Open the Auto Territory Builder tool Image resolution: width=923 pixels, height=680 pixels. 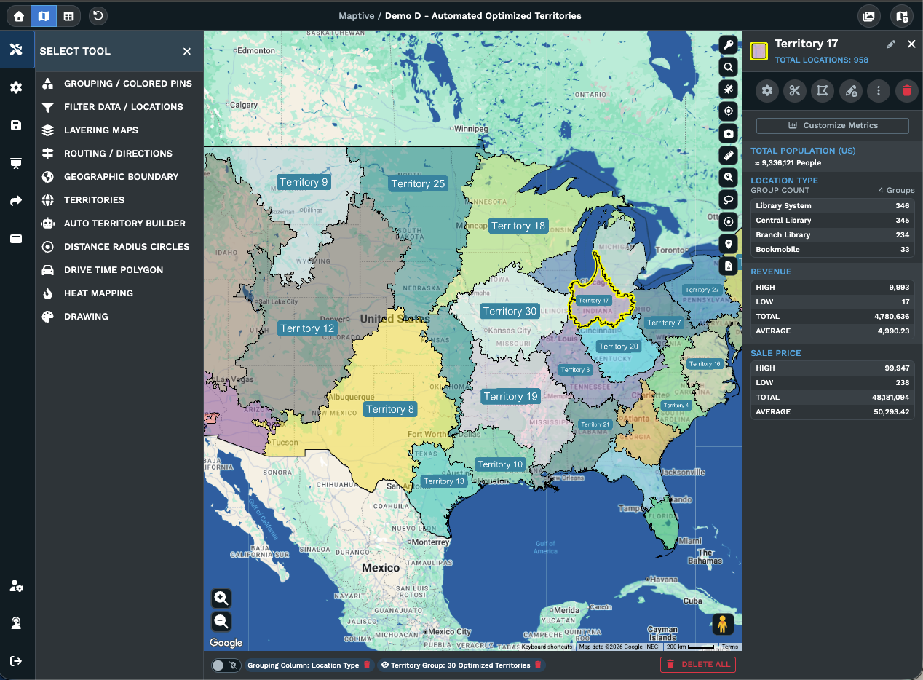pyautogui.click(x=124, y=224)
